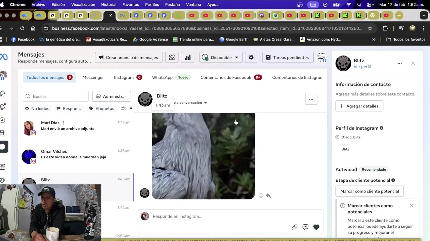Open three-dot menu in Blitz profile panel
Image resolution: width=430 pixels, height=241 pixels.
[x=399, y=63]
